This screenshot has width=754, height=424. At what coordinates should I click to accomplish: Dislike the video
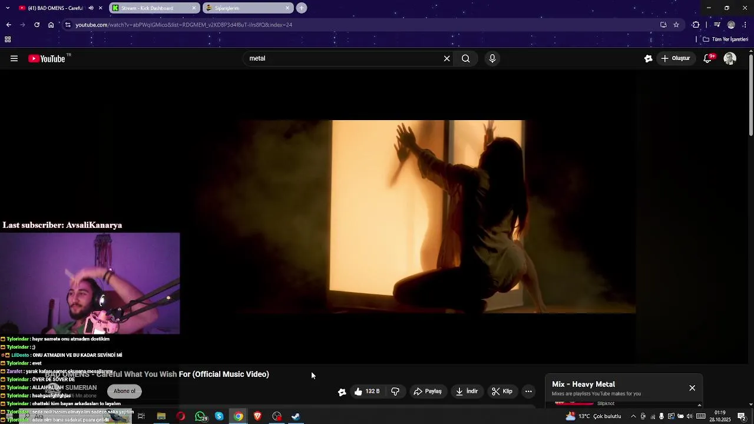(395, 391)
